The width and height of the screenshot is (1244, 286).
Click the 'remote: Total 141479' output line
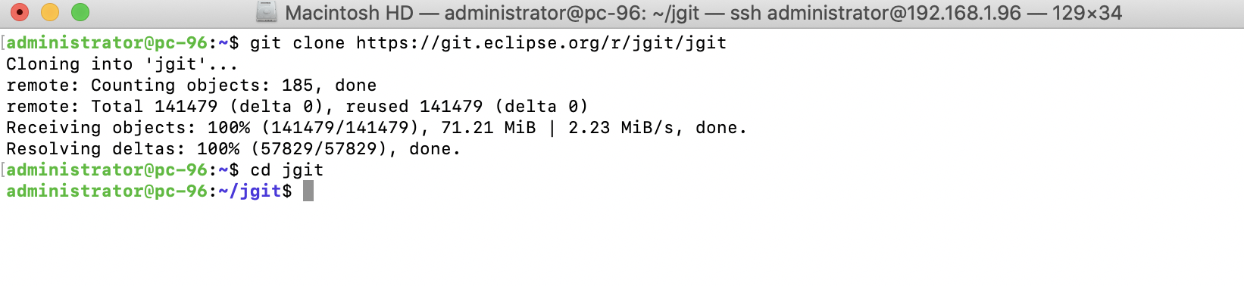pos(297,107)
